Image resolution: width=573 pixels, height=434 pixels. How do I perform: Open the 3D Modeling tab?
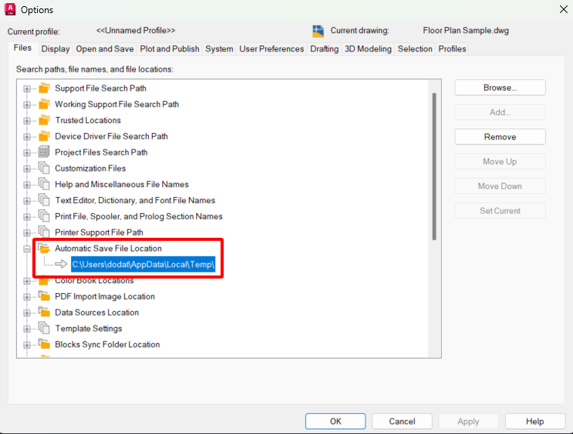368,49
